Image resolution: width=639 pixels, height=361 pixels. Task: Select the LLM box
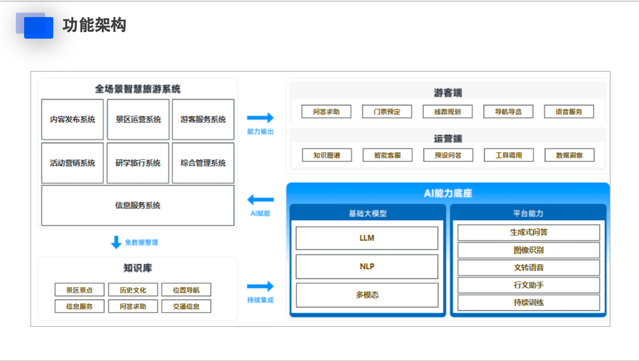coord(367,238)
